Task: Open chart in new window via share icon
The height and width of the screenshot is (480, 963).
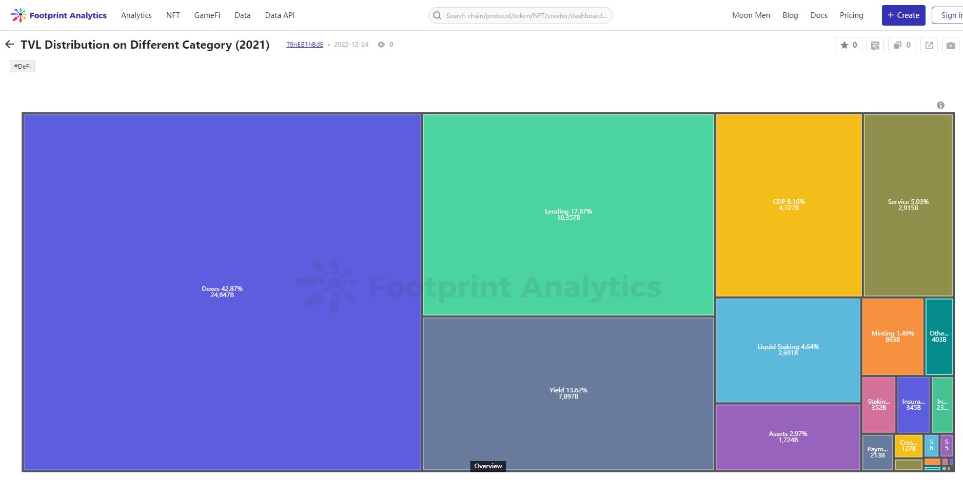Action: [929, 45]
